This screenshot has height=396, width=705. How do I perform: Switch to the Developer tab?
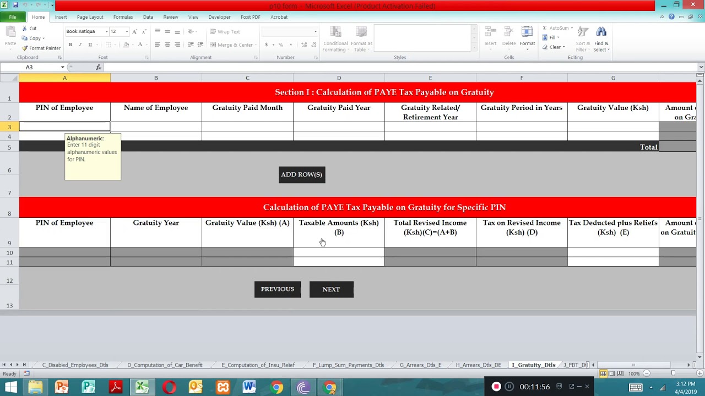tap(219, 17)
